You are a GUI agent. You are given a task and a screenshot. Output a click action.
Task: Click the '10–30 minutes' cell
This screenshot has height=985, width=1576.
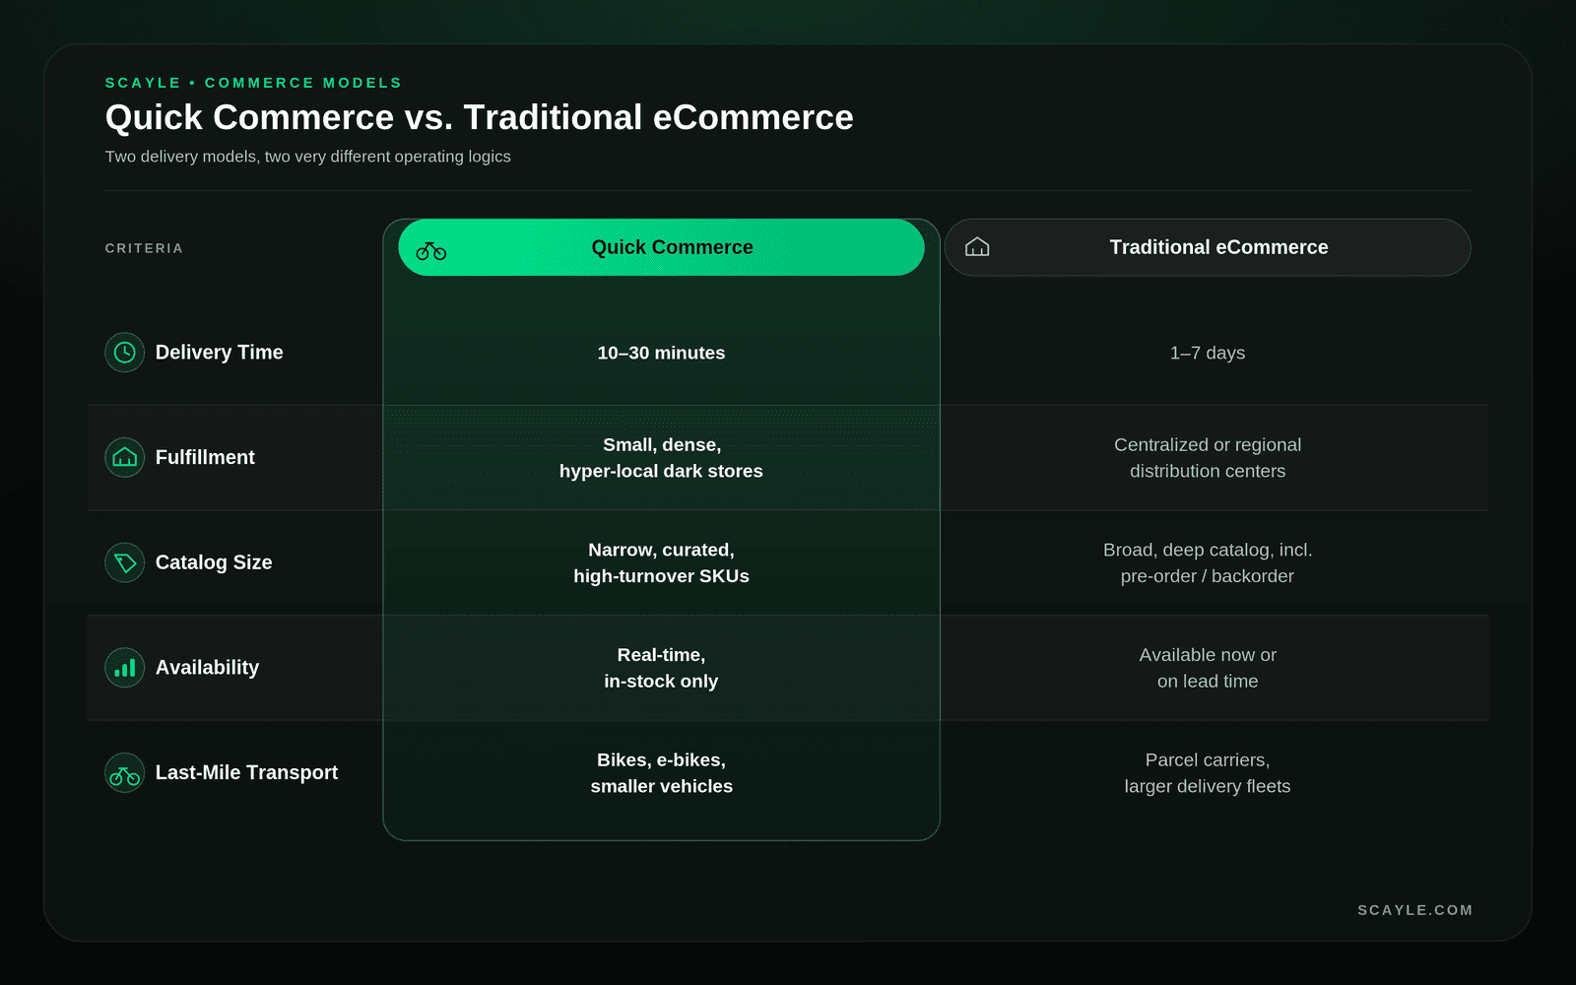pos(661,353)
